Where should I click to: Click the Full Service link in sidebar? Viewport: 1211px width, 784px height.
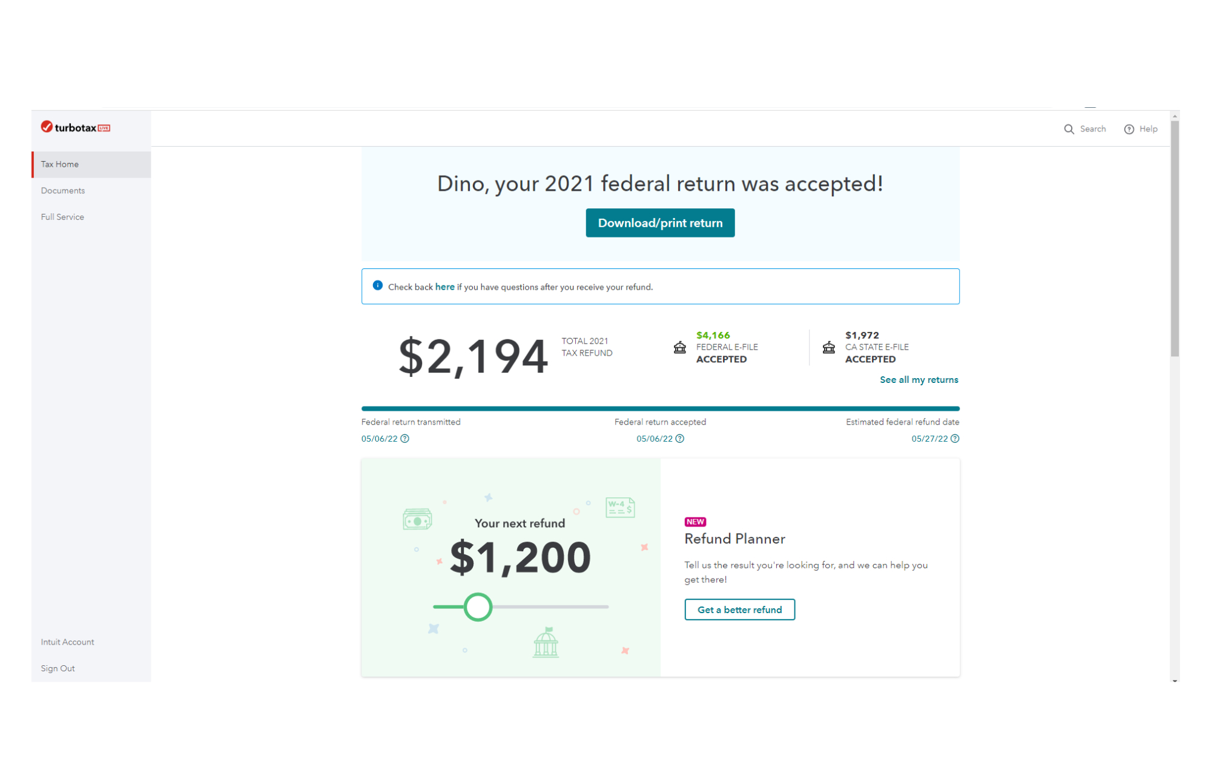tap(62, 216)
